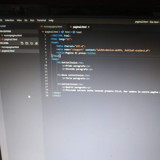Click the text 'Secondo paragrafo'
Viewport: 160px width, 160px height.
point(77,69)
